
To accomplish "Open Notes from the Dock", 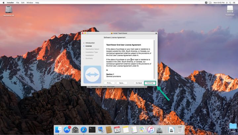I will coord(126,130).
